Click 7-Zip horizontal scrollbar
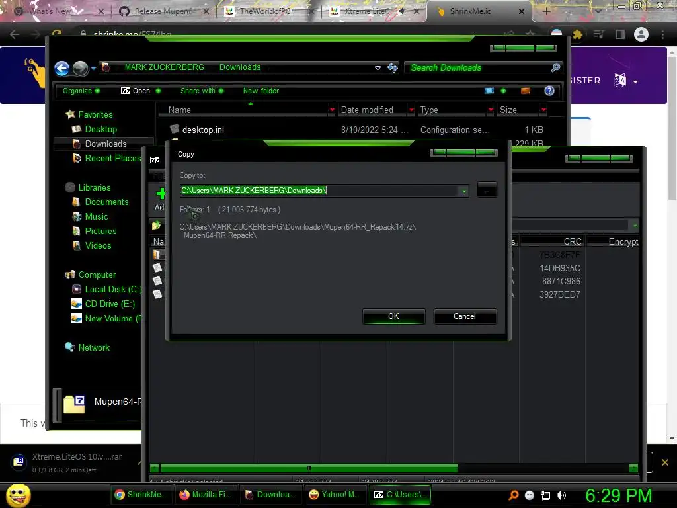 (309, 468)
